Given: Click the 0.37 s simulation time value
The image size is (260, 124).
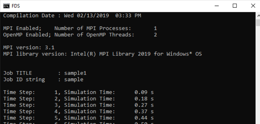Looking at the screenshot, I should (144, 112).
